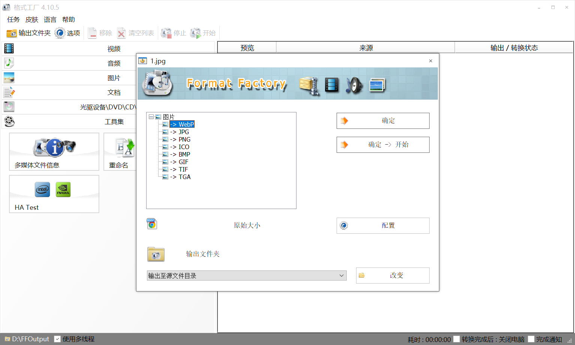Click the document pencil icon

point(9,92)
